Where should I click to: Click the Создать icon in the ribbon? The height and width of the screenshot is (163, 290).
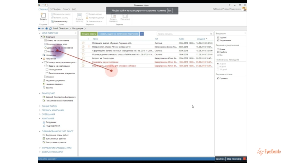(43, 17)
